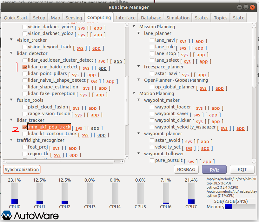Open the Interface tab
Image resolution: width=259 pixels, height=222 pixels.
[126, 18]
